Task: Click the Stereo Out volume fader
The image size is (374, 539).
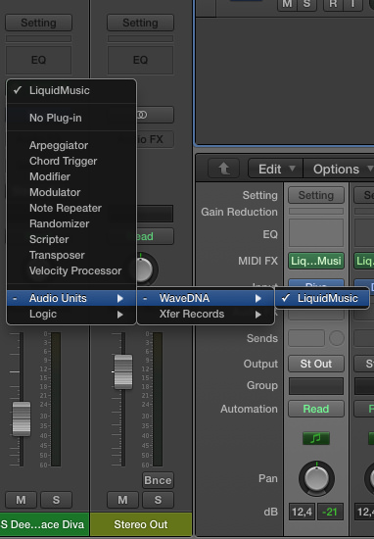Action: tap(123, 372)
